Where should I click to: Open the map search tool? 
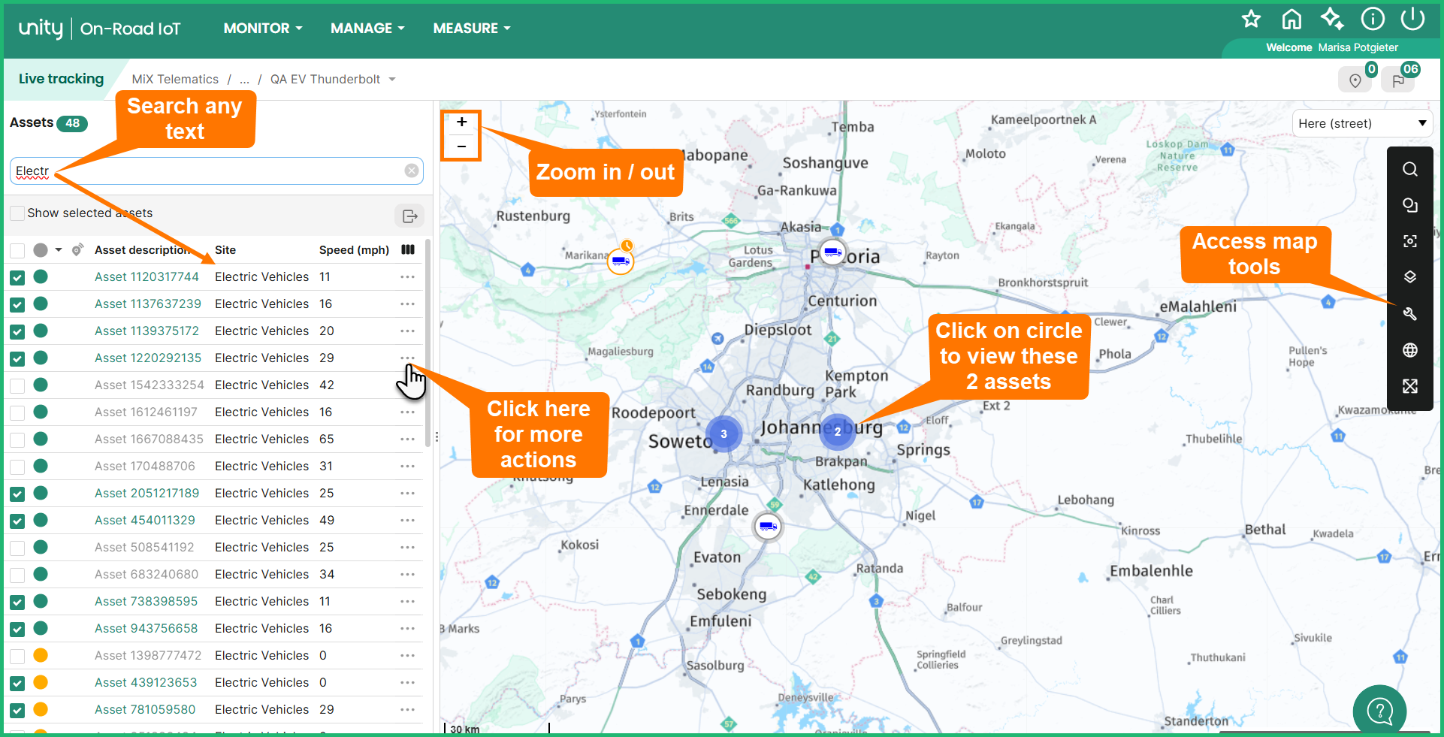tap(1410, 169)
